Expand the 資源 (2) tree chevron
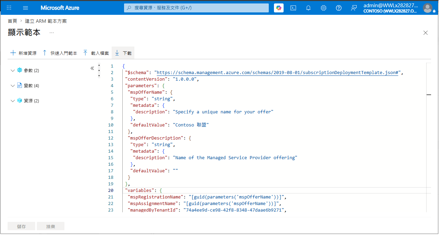The width and height of the screenshot is (439, 235). (13, 101)
